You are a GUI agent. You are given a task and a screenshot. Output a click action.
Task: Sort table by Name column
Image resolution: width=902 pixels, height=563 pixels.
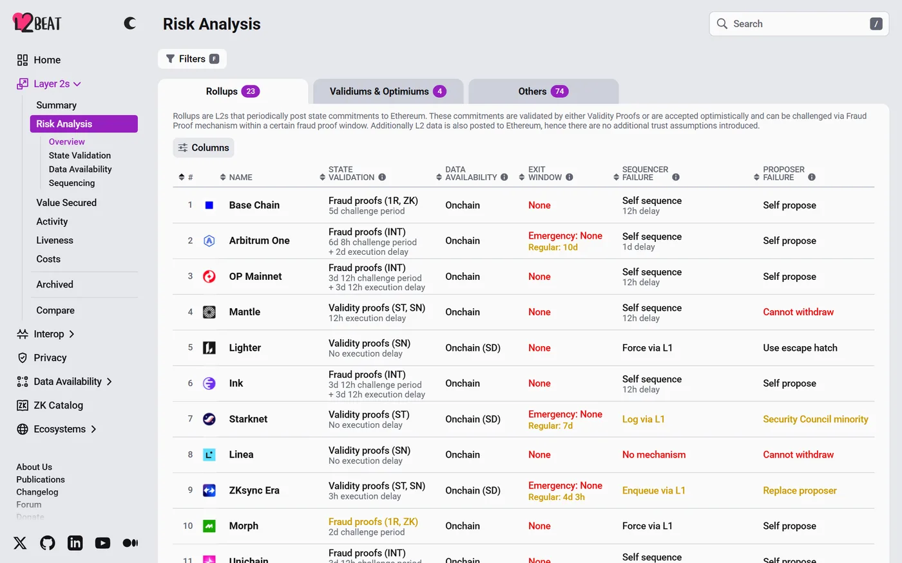(236, 177)
